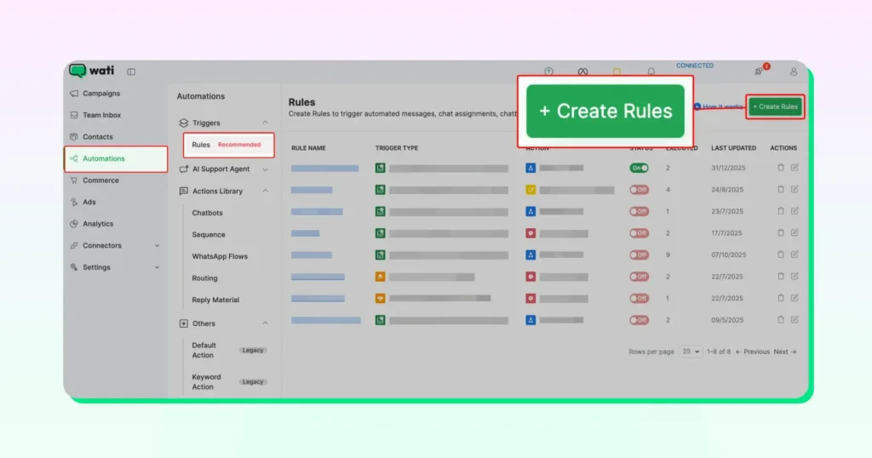This screenshot has height=458, width=872.
Task: Edit the rule updated 23/7/2025
Action: [795, 210]
